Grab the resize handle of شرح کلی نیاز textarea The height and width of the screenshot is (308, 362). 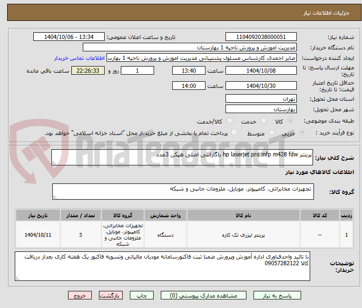pyautogui.click(x=54, y=163)
